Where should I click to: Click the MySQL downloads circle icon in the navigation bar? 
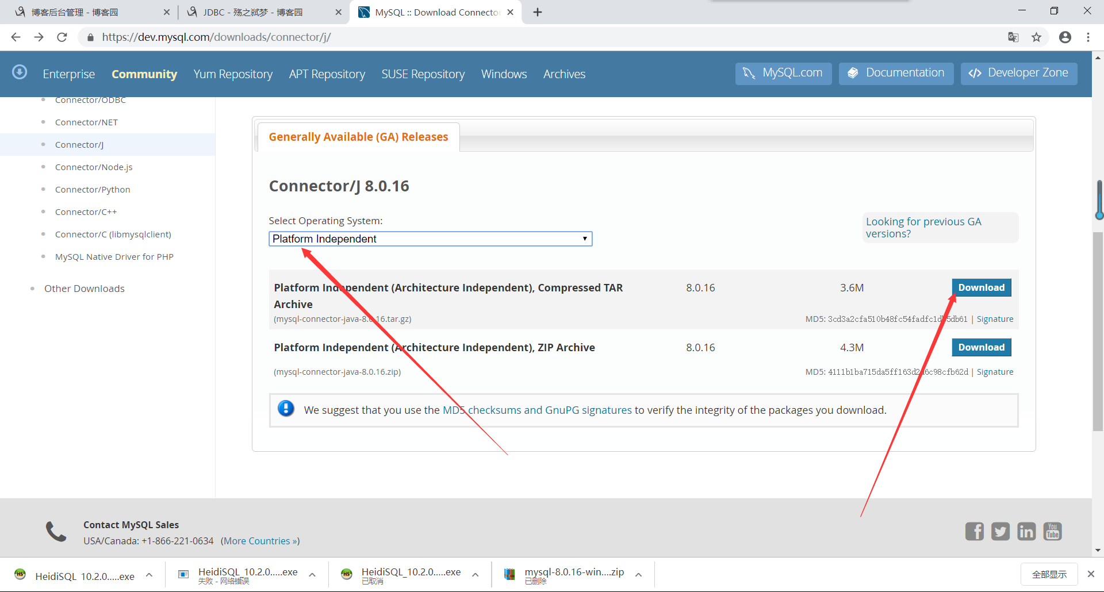pos(20,72)
